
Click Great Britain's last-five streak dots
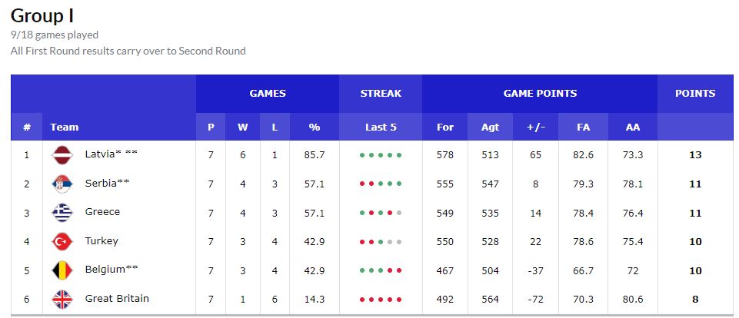(381, 300)
